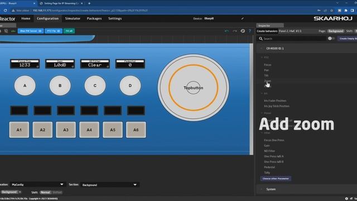Screen dimensions: 357x201
Task: Click the green tally icon in toolbar
Action: coord(13,31)
